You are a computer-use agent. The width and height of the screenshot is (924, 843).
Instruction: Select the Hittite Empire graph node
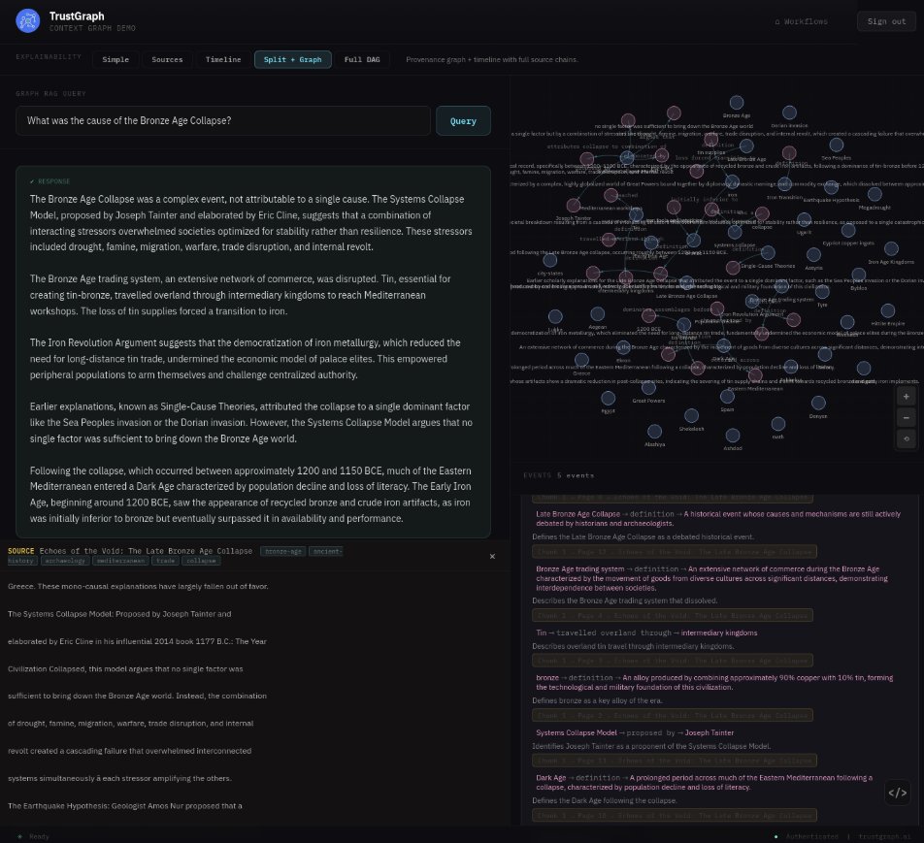pyautogui.click(x=887, y=310)
